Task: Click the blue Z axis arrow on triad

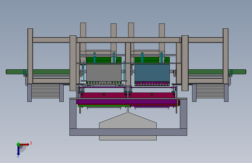Action: tap(18, 151)
